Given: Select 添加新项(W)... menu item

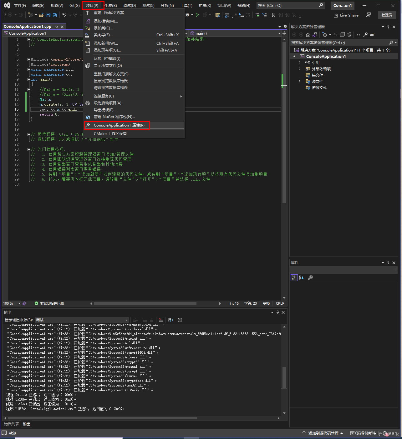Looking at the screenshot, I should 135,43.
